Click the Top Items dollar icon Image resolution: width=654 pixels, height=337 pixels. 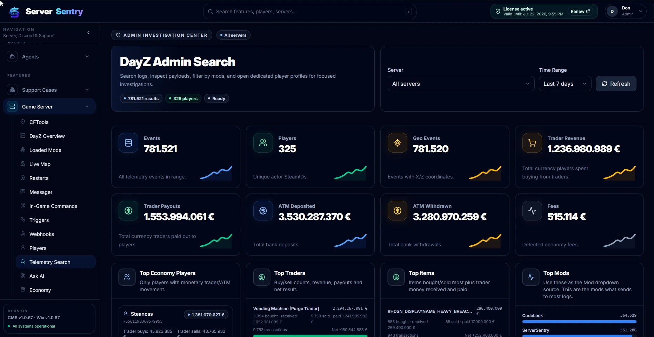[x=396, y=277]
